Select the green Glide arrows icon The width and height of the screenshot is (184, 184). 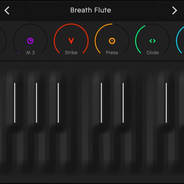pos(152,41)
